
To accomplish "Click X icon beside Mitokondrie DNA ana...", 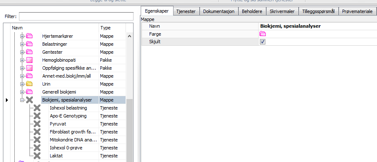I will (37, 140).
